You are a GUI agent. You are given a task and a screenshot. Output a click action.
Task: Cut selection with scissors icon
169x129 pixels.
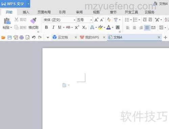[x=17, y=20]
